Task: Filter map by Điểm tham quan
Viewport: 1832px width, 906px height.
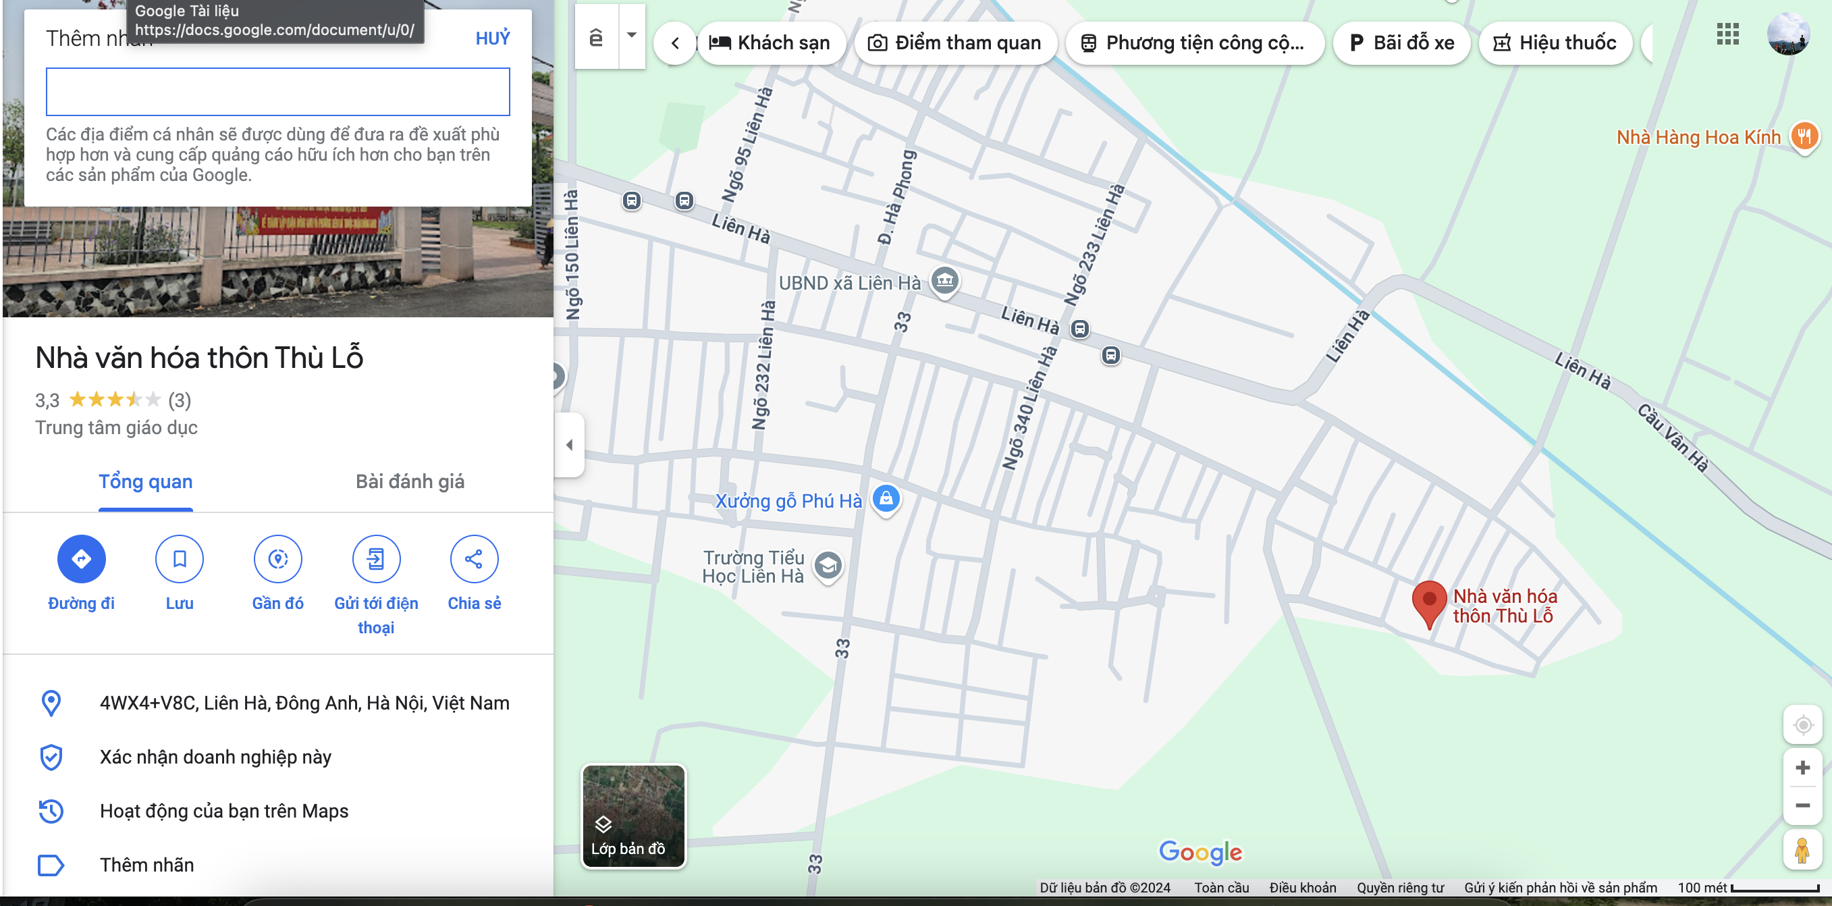Action: coord(955,43)
